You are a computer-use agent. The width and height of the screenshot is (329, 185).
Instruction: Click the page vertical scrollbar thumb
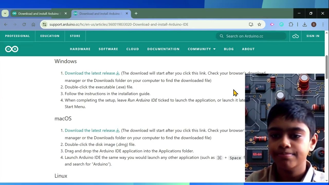327,67
